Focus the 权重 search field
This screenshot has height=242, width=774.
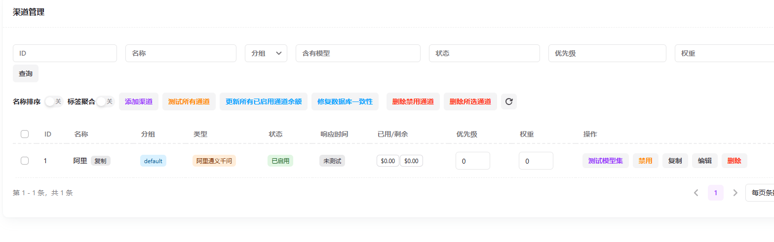tap(724, 53)
